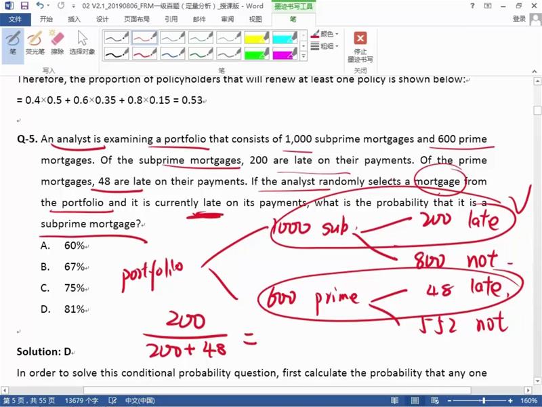Viewport: 542px width, 407px height.
Task: Choose the thin black pen preset
Action: click(117, 38)
